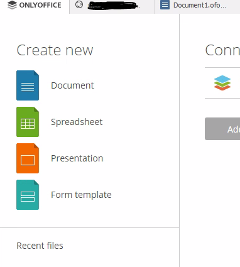Switch to the ONLYOFFICE home tab
This screenshot has width=240, height=267.
pyautogui.click(x=35, y=7)
